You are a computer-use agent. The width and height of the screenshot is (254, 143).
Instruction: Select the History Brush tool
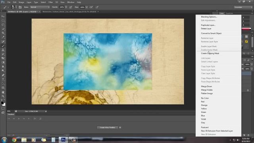(3, 54)
